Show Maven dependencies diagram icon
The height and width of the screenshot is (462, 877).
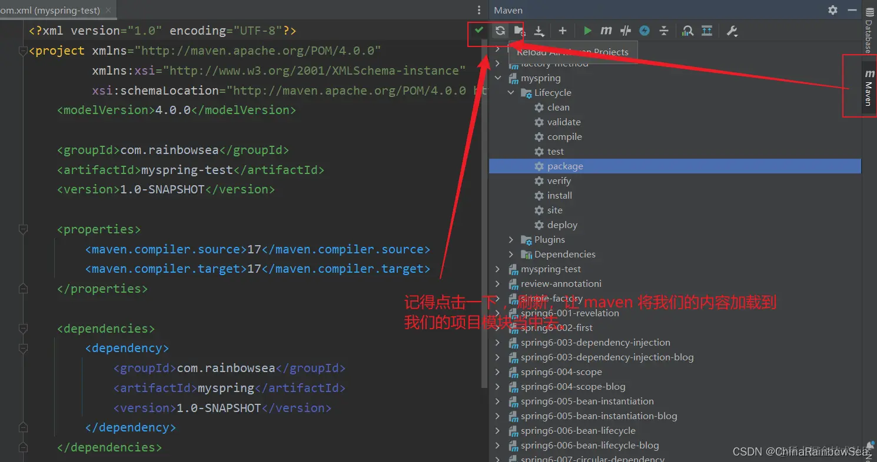tap(707, 31)
